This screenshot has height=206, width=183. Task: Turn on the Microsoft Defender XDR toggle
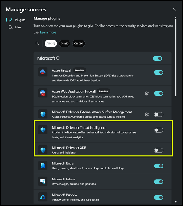159,150
